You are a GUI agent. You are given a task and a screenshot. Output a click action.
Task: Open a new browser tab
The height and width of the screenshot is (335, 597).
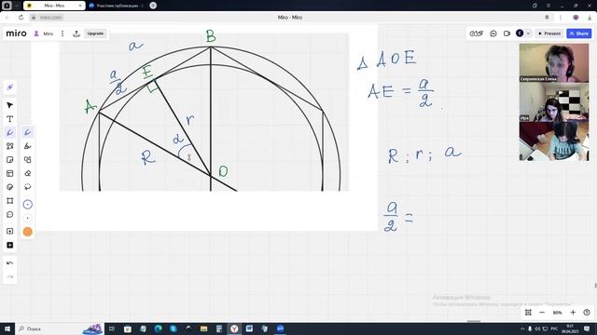[x=153, y=6]
